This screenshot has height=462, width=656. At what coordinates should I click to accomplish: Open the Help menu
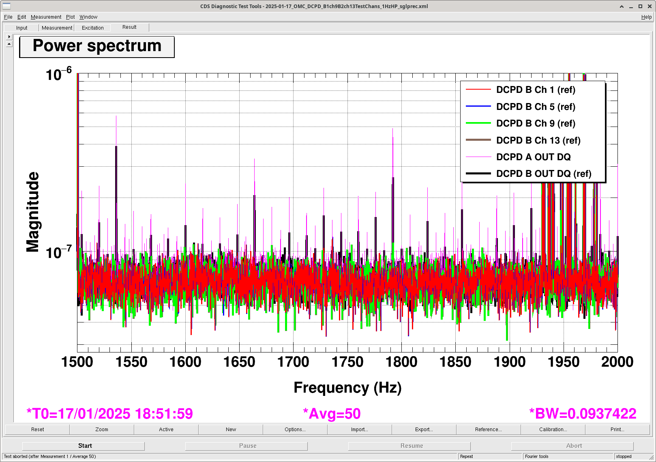pyautogui.click(x=646, y=17)
